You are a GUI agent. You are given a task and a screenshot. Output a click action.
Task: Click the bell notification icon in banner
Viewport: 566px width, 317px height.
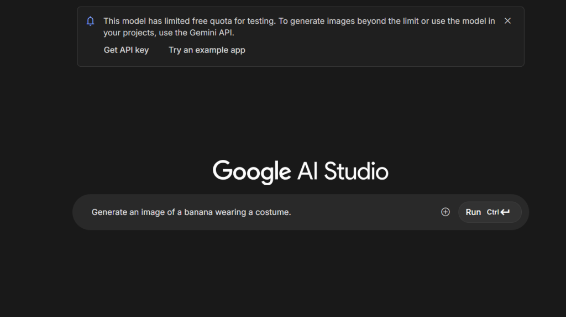(x=91, y=22)
